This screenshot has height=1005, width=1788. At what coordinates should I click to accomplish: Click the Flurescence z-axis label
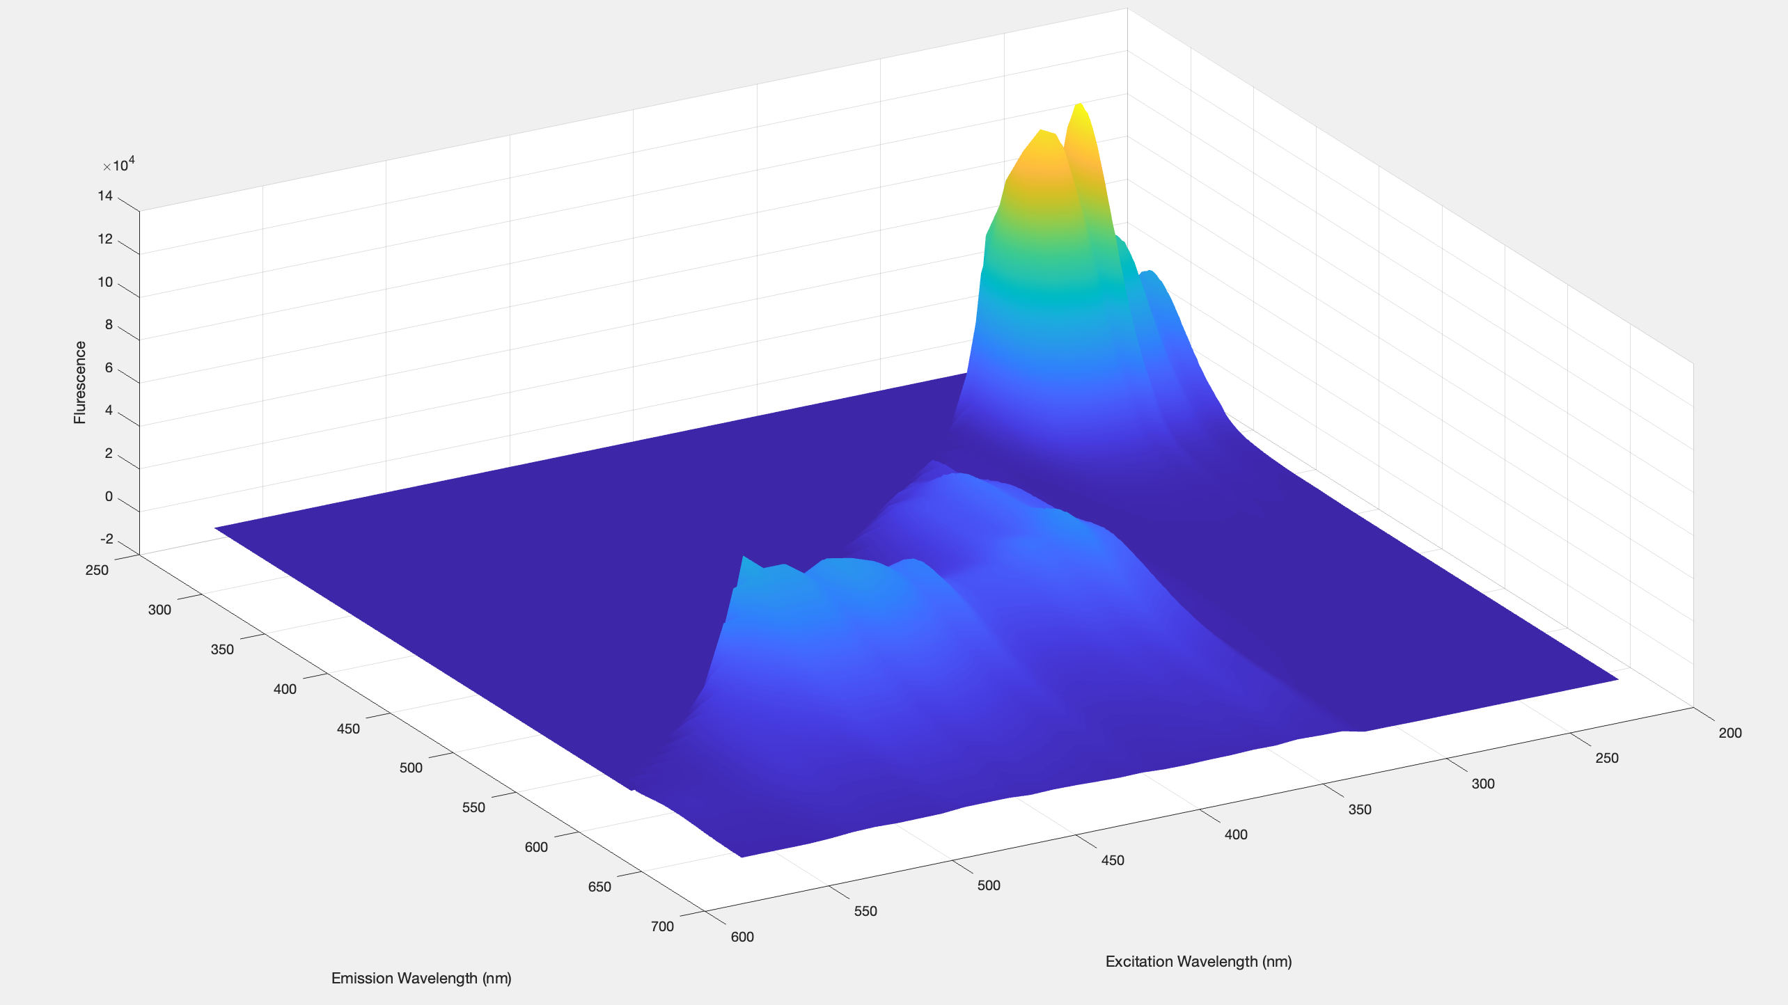[80, 382]
